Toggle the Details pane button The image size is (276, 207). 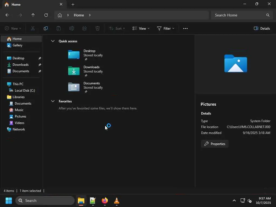point(262,28)
